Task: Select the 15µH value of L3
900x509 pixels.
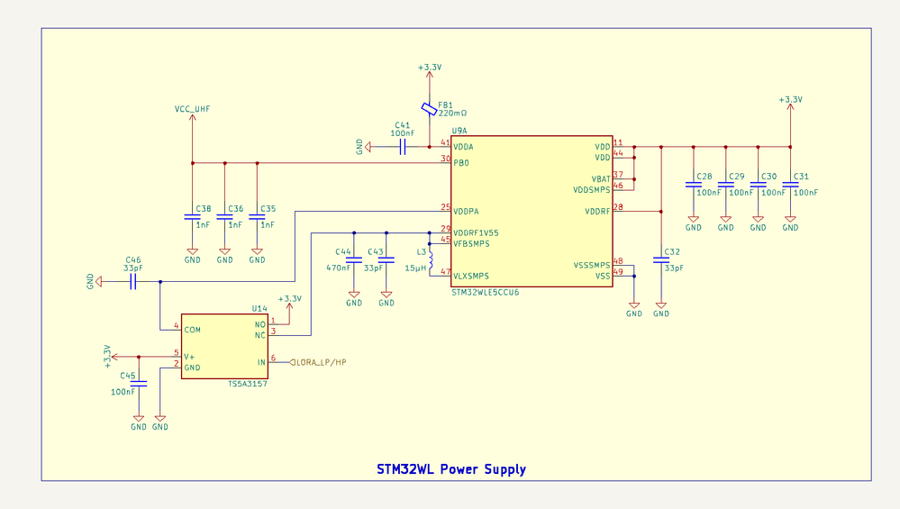Action: pos(415,268)
